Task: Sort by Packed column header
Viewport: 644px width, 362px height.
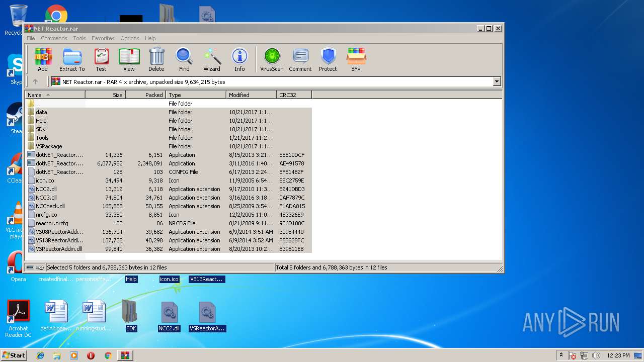Action: click(x=146, y=95)
